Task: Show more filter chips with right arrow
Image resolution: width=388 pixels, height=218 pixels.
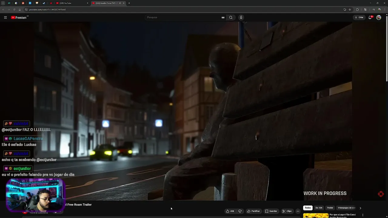Action: [360, 208]
